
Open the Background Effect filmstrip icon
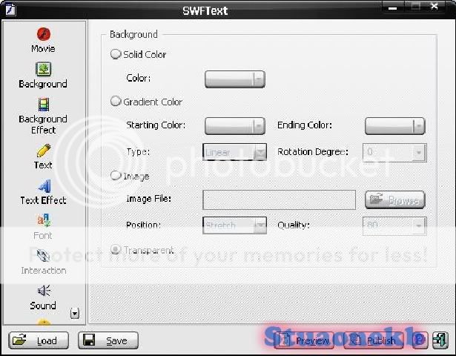click(x=44, y=105)
